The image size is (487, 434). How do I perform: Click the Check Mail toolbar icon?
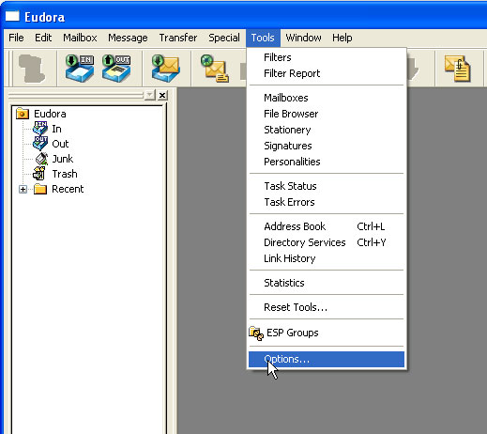(x=165, y=69)
